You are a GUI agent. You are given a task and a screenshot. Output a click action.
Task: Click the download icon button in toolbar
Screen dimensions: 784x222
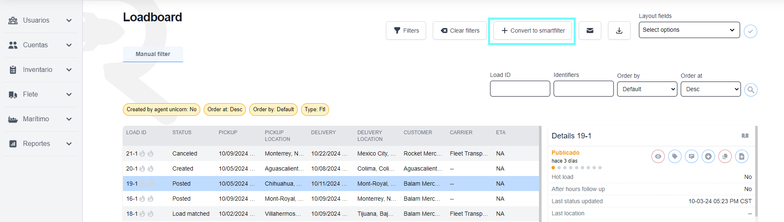(619, 31)
